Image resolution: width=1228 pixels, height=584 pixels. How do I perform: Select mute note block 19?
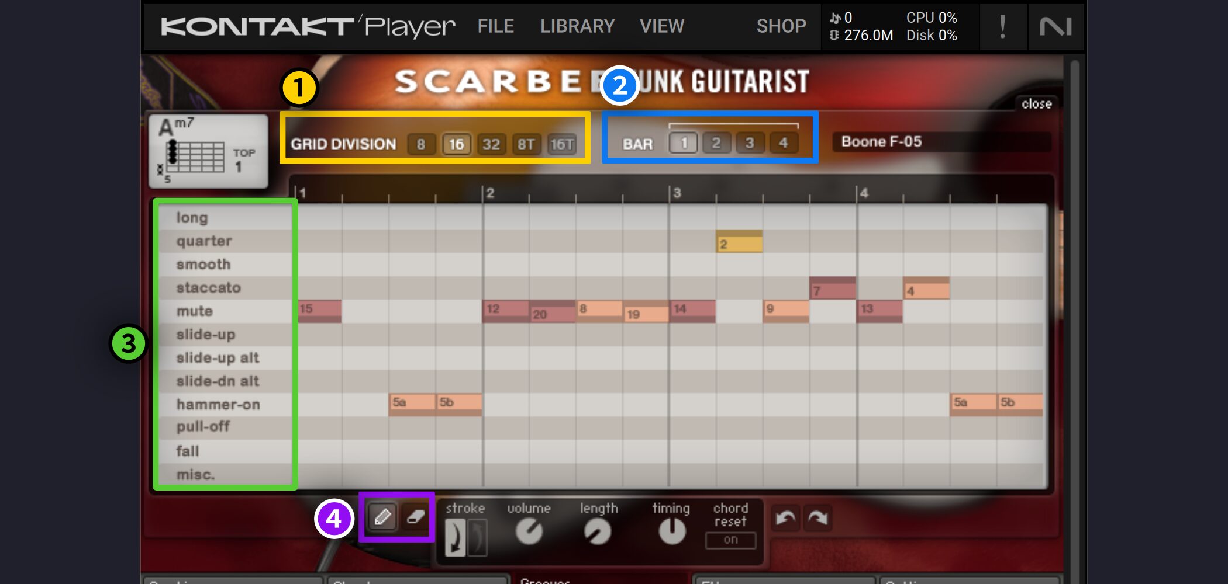[646, 311]
